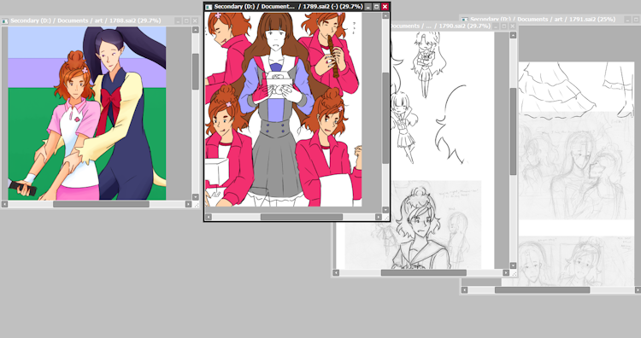Click the right arrow in 1790.sai2 horizontal scrollbar

tap(506, 272)
